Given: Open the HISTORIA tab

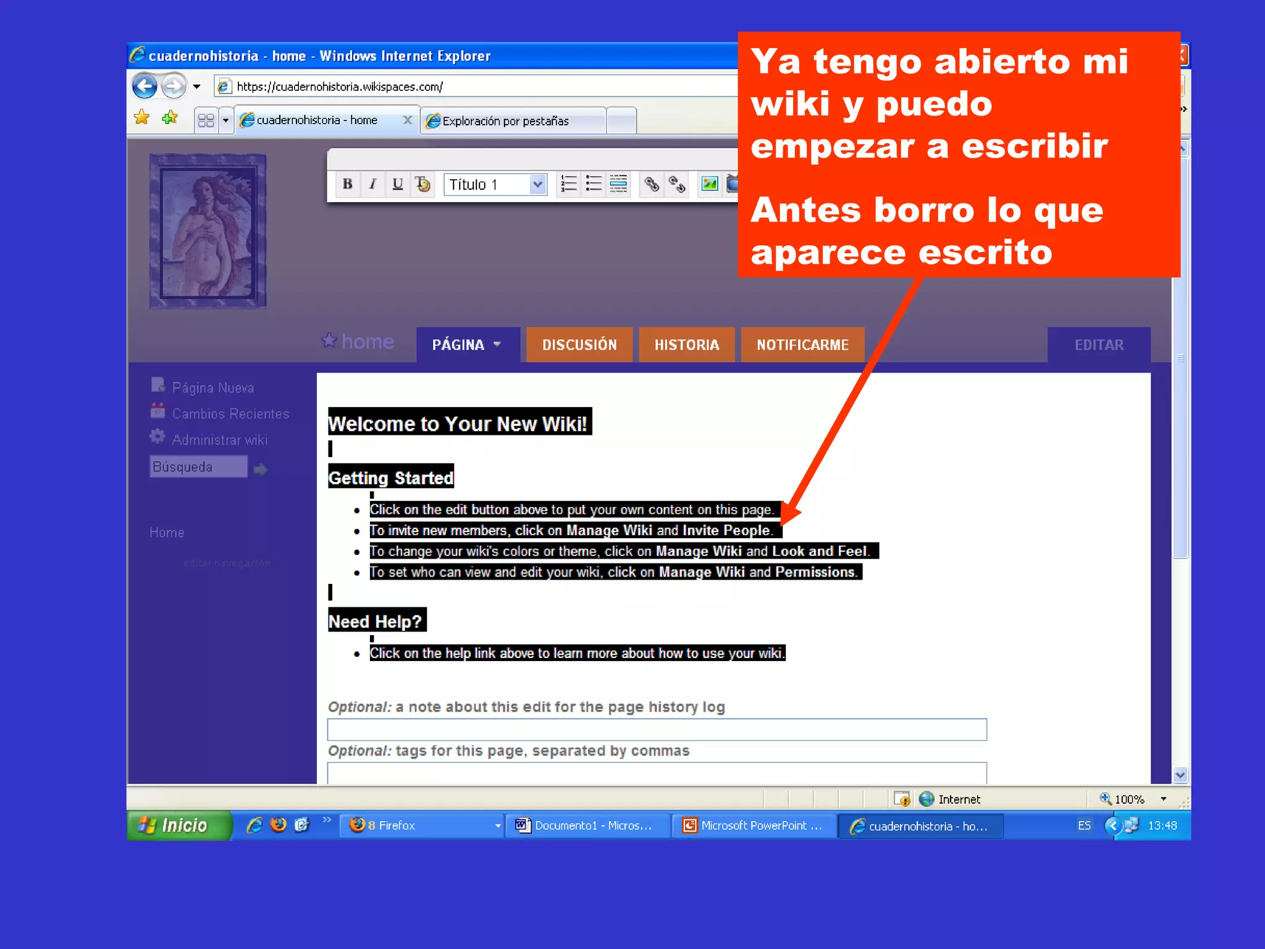Looking at the screenshot, I should (687, 345).
